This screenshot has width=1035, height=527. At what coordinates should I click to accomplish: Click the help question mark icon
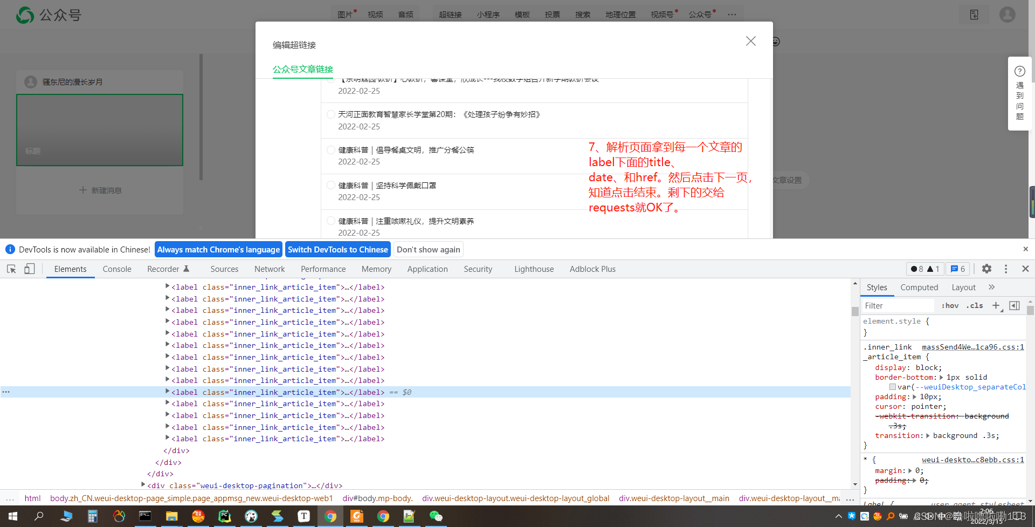[1019, 71]
